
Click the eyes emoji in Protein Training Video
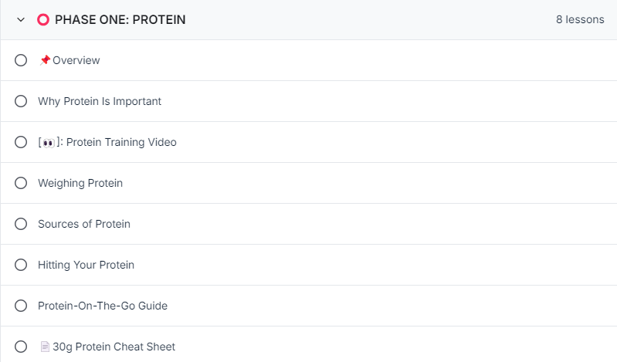click(49, 143)
